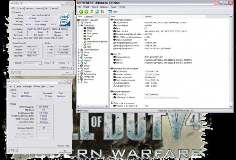Click the Zabezpieczenia shield icon in tree
Image resolution: width=236 pixels, height=160 pixels.
[x=81, y=74]
